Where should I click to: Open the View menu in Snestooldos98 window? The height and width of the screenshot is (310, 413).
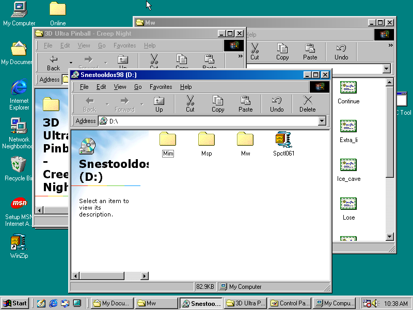[120, 87]
